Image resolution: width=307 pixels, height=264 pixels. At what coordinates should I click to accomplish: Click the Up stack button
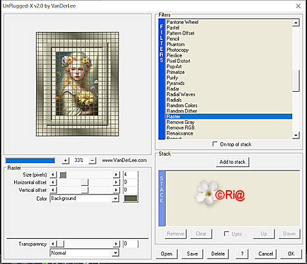(263, 234)
